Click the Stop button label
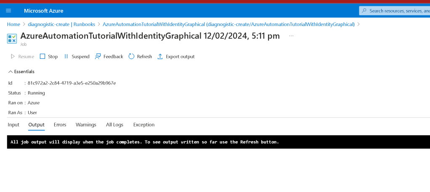 pos(53,57)
